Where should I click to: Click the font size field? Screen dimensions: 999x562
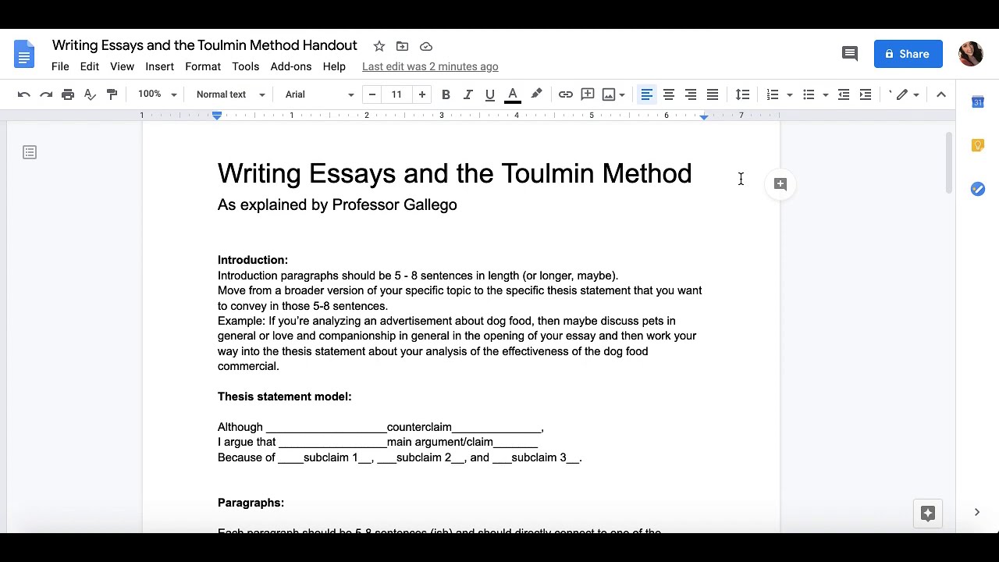(396, 94)
